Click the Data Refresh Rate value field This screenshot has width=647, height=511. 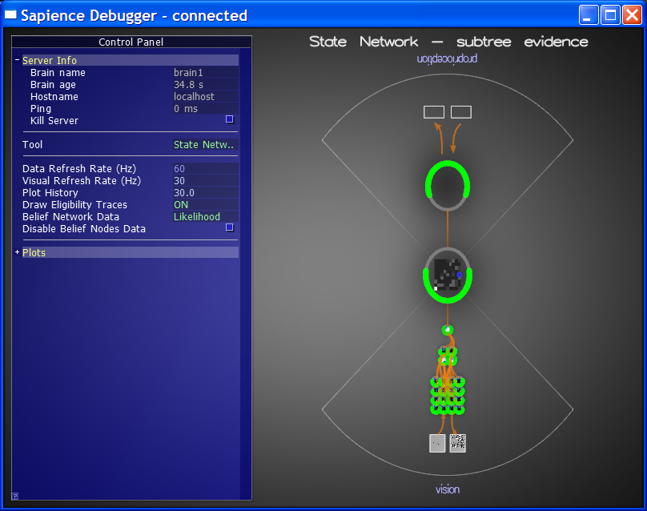pyautogui.click(x=205, y=169)
